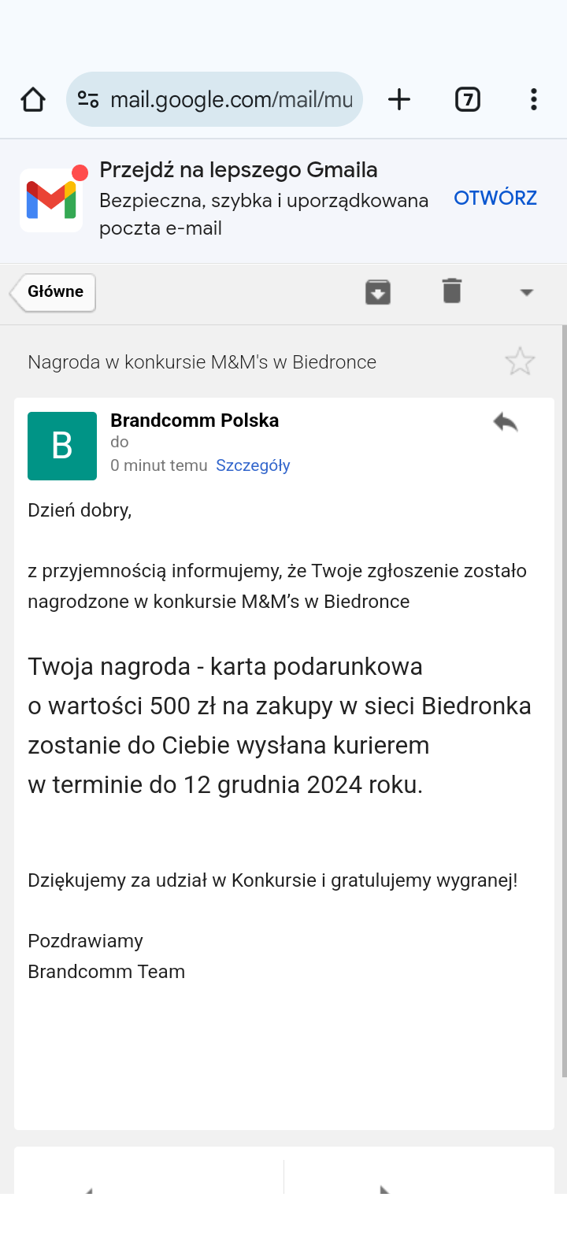Expand the more actions dropdown arrow
This screenshot has height=1260, width=567.
527,292
